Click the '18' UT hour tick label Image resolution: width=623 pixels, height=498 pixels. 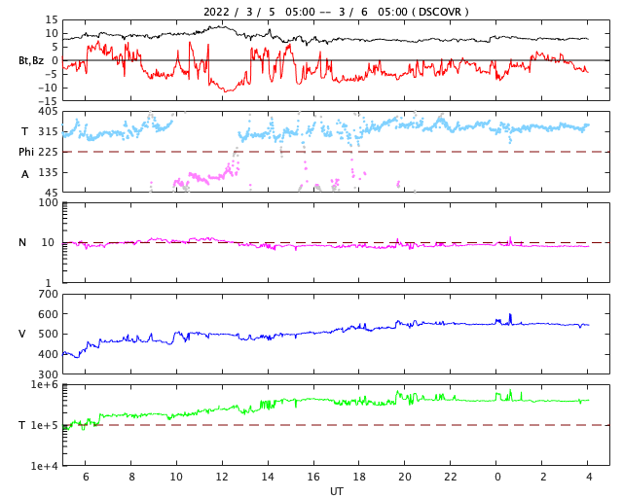point(359,477)
